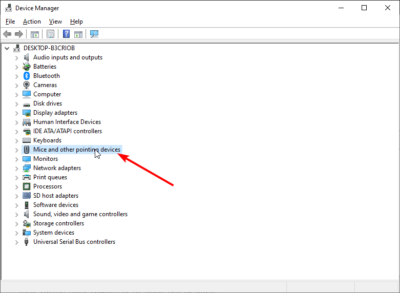This screenshot has height=293, width=400.
Task: Maximize the Device Manager window
Action: tap(364, 8)
